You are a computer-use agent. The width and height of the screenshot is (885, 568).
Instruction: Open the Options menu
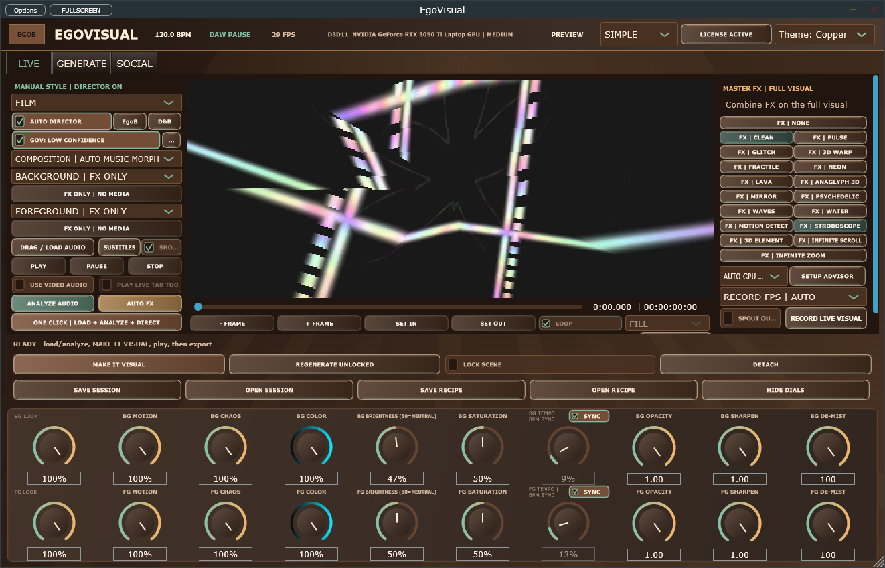(x=25, y=10)
